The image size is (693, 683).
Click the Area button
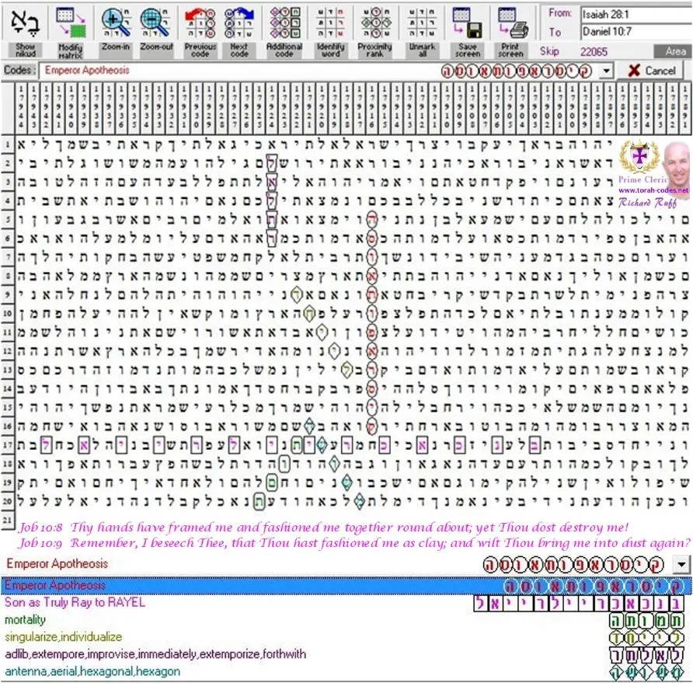[672, 51]
